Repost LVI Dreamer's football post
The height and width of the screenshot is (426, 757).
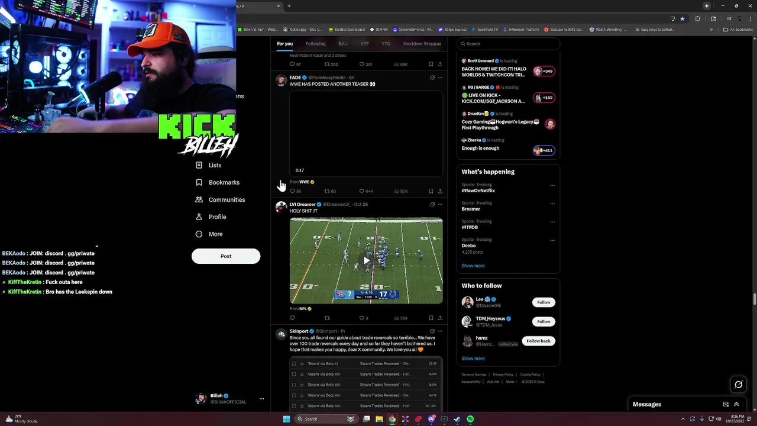pyautogui.click(x=327, y=318)
